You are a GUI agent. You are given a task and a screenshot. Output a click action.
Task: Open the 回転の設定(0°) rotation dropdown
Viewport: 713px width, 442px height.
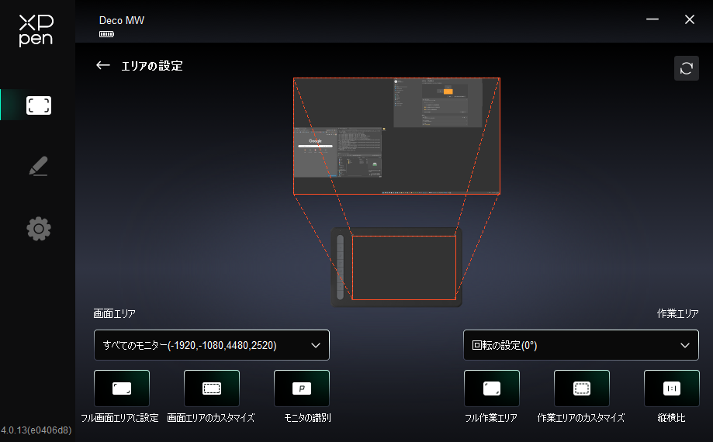point(580,345)
